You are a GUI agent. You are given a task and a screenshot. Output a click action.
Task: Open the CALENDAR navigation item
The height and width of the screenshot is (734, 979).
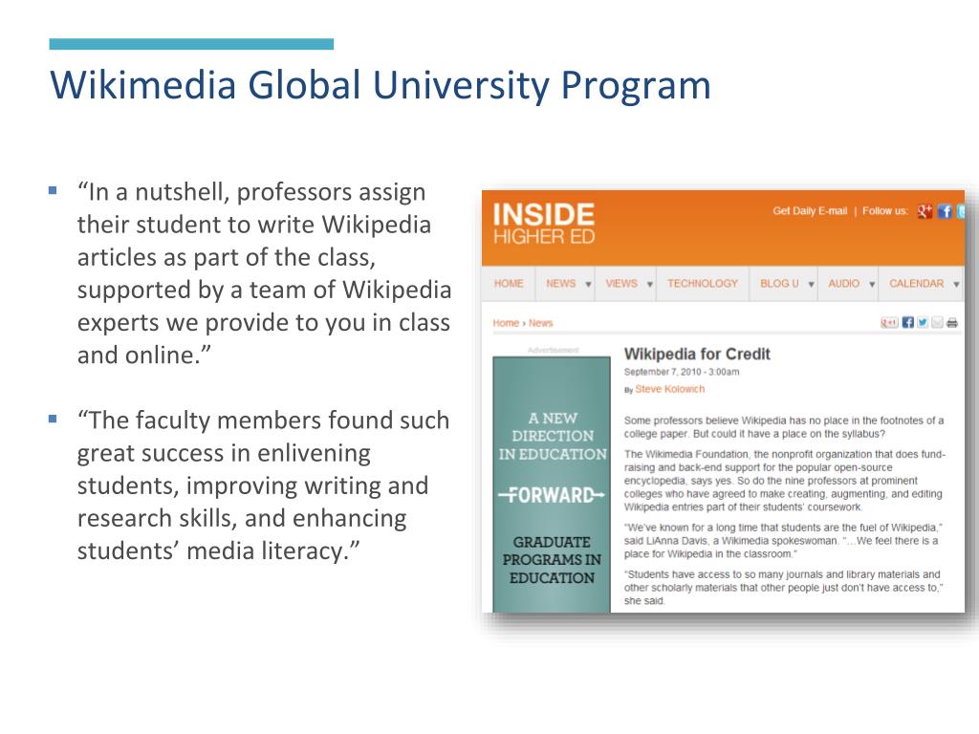[917, 283]
